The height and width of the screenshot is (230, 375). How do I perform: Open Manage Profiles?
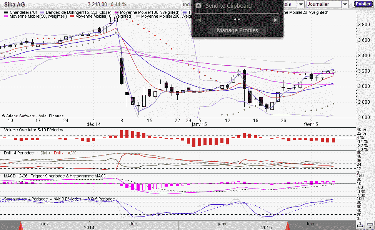pos(237,30)
